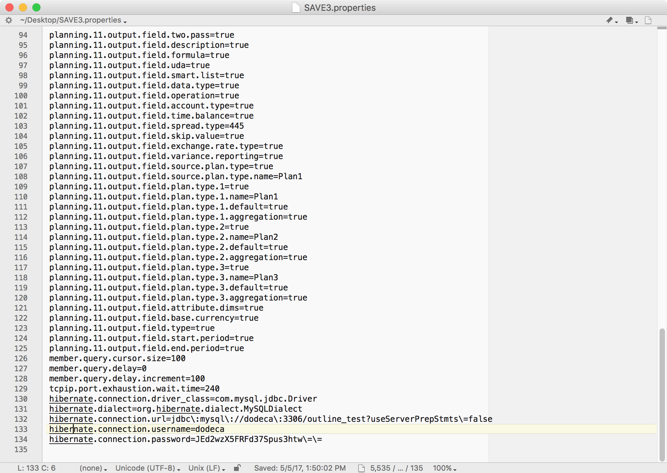Open the 100% zoom dropdown
667x473 pixels.
point(444,468)
